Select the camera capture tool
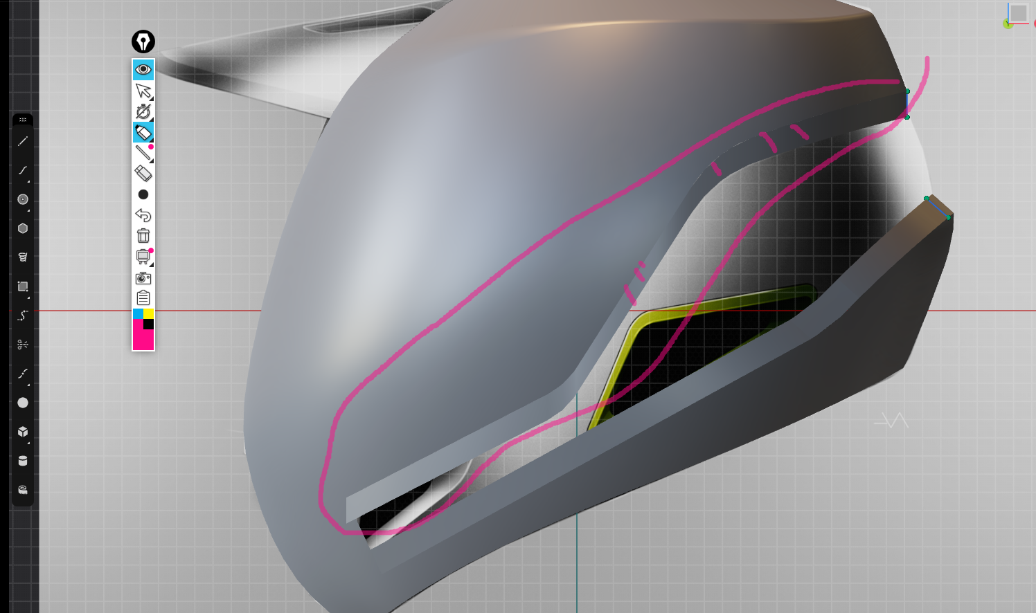The width and height of the screenshot is (1036, 613). (x=143, y=278)
